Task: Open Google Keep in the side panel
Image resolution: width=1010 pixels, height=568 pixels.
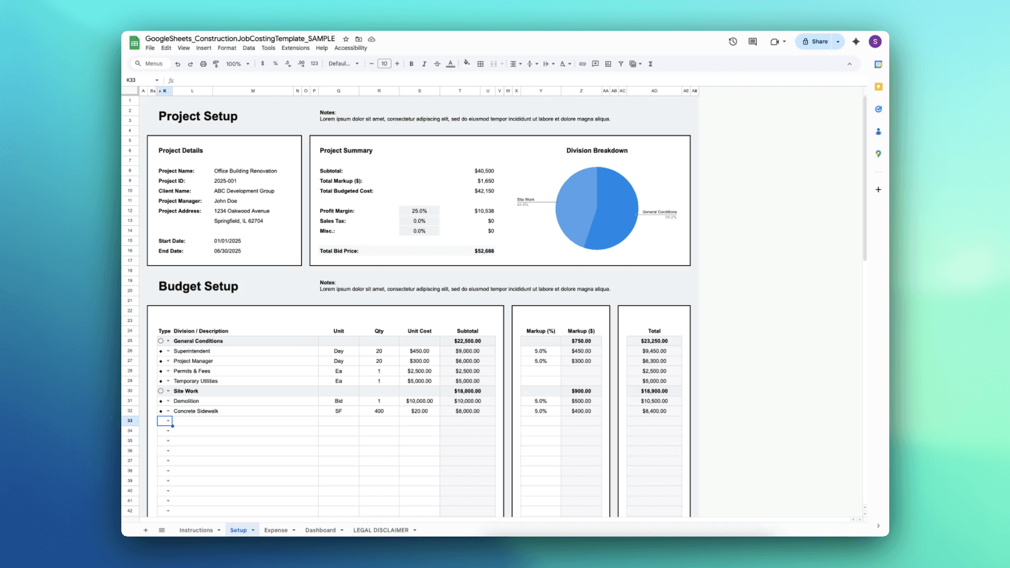Action: pyautogui.click(x=878, y=87)
